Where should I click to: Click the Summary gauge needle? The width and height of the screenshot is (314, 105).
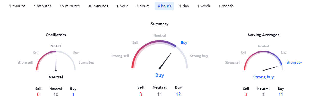click(165, 61)
